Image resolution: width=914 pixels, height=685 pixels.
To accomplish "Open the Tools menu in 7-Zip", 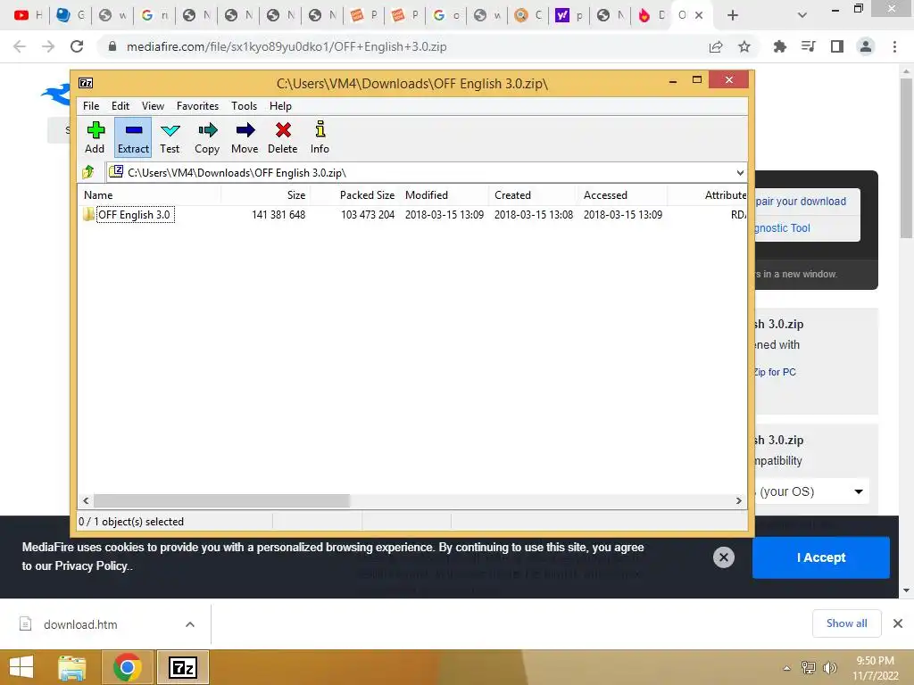I will (244, 106).
